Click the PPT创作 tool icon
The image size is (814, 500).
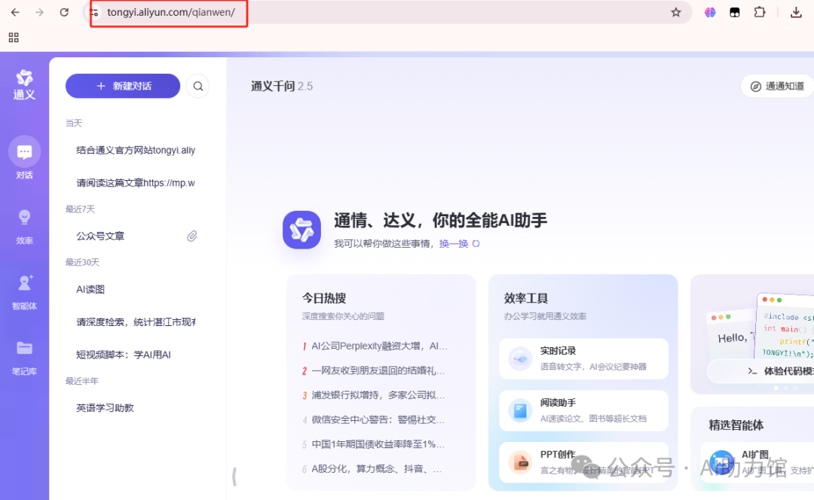pyautogui.click(x=519, y=462)
